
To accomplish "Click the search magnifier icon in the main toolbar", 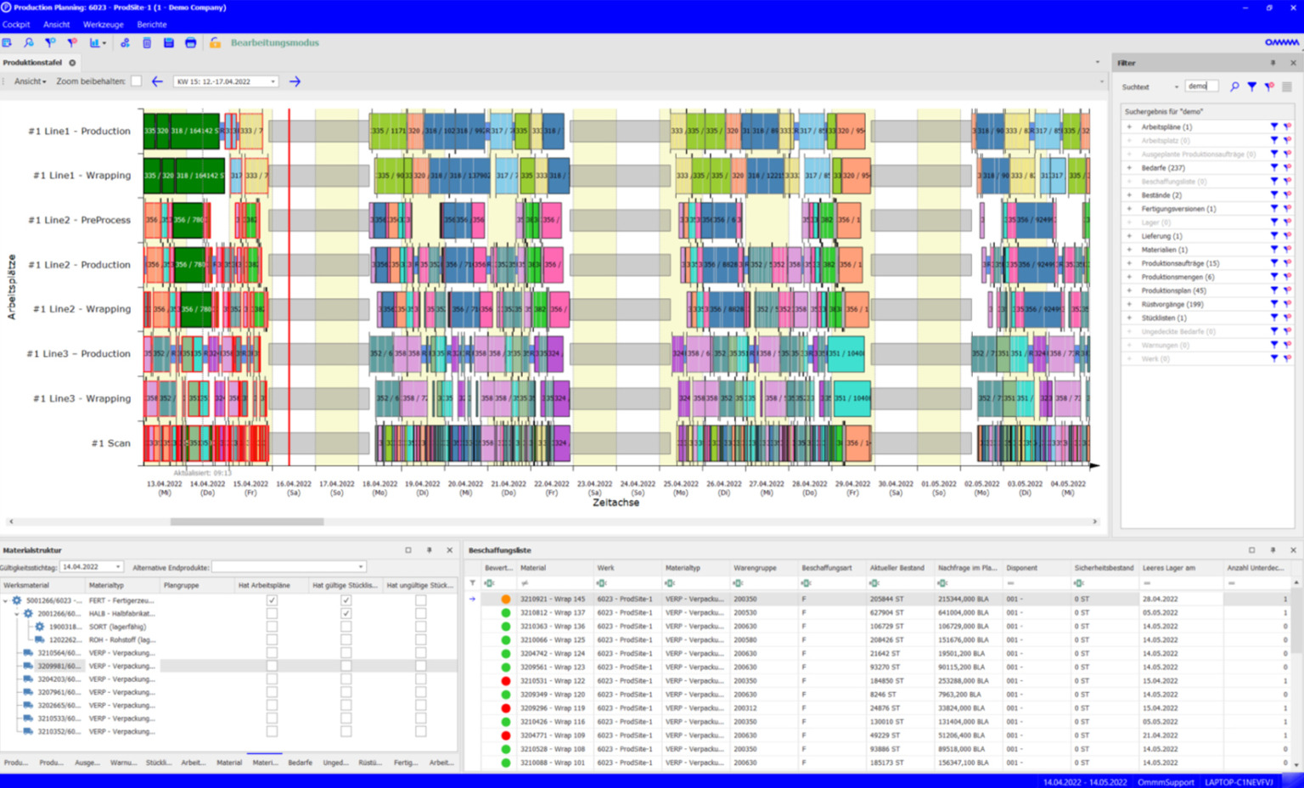I will [28, 42].
